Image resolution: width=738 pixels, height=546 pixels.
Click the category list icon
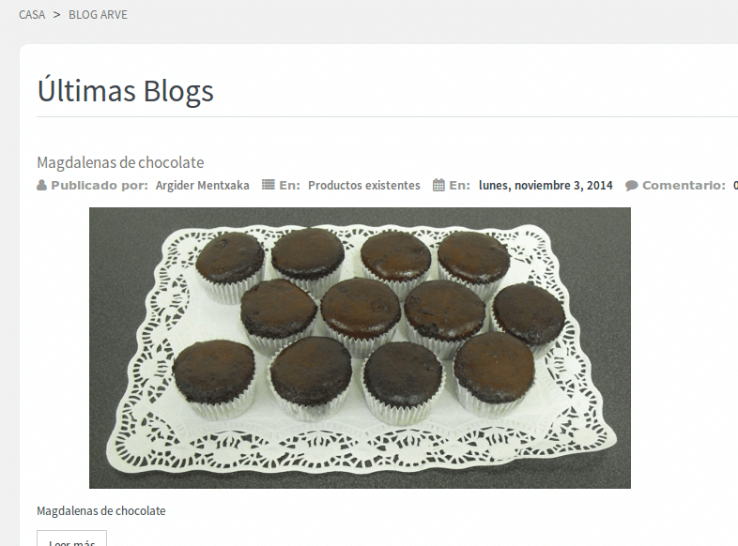click(269, 185)
